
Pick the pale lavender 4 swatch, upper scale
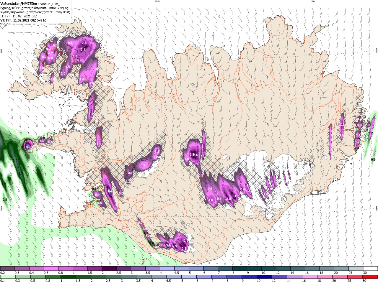point(167,269)
